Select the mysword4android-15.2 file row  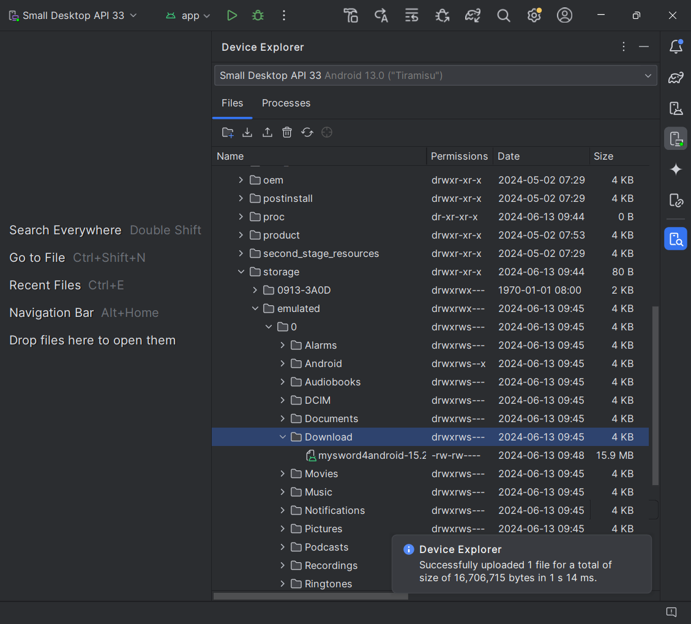tap(430, 455)
